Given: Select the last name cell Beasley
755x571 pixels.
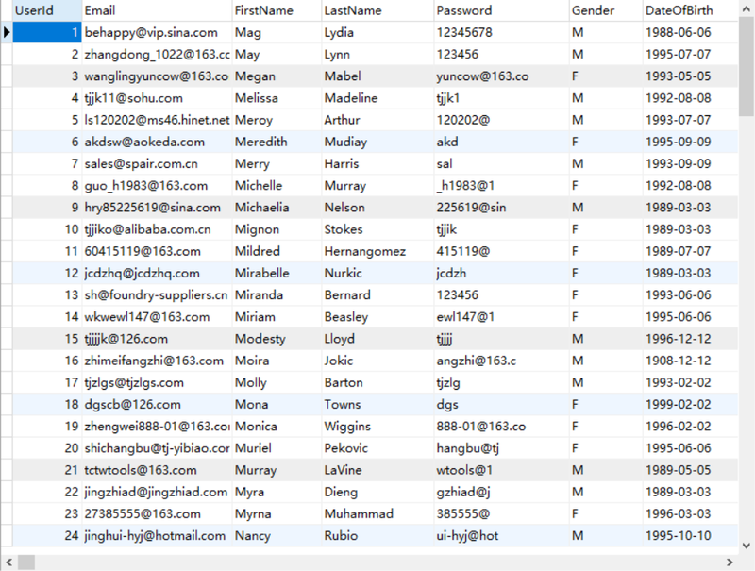Looking at the screenshot, I should coord(377,317).
